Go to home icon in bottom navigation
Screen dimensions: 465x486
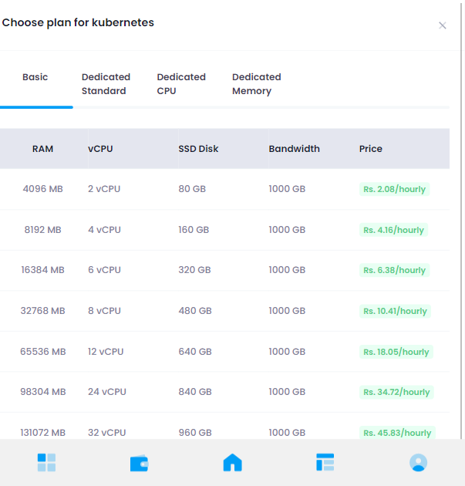click(232, 462)
